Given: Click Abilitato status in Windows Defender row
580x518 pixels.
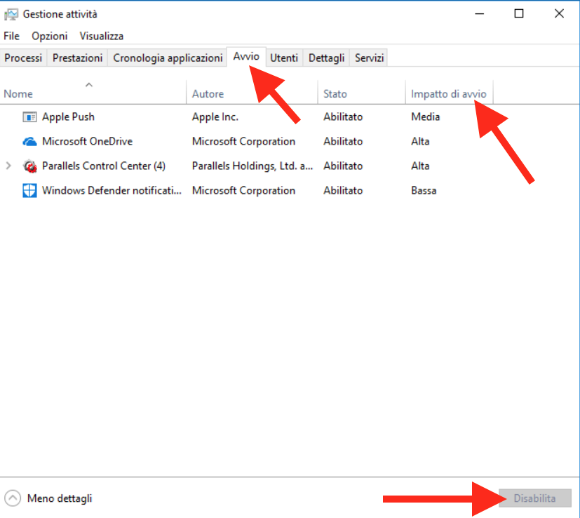Looking at the screenshot, I should pos(343,191).
